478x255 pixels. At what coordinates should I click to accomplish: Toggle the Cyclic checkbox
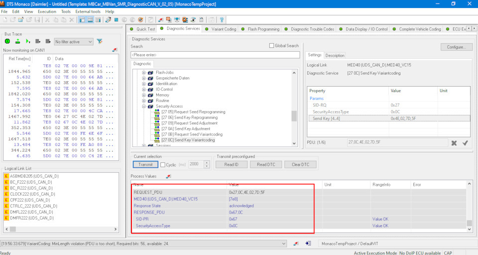[163, 164]
